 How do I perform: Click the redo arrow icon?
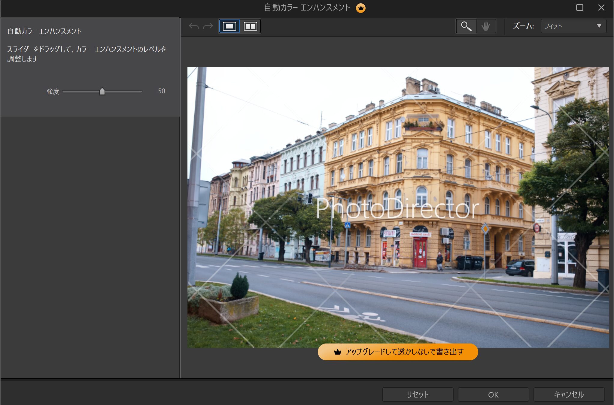click(x=208, y=26)
